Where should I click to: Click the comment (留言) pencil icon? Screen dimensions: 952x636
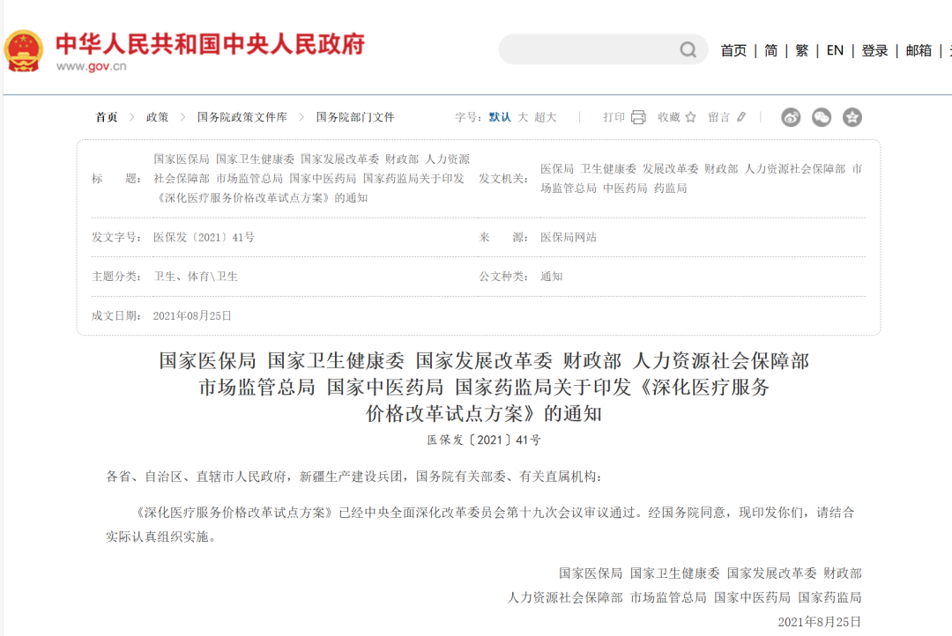[x=741, y=117]
